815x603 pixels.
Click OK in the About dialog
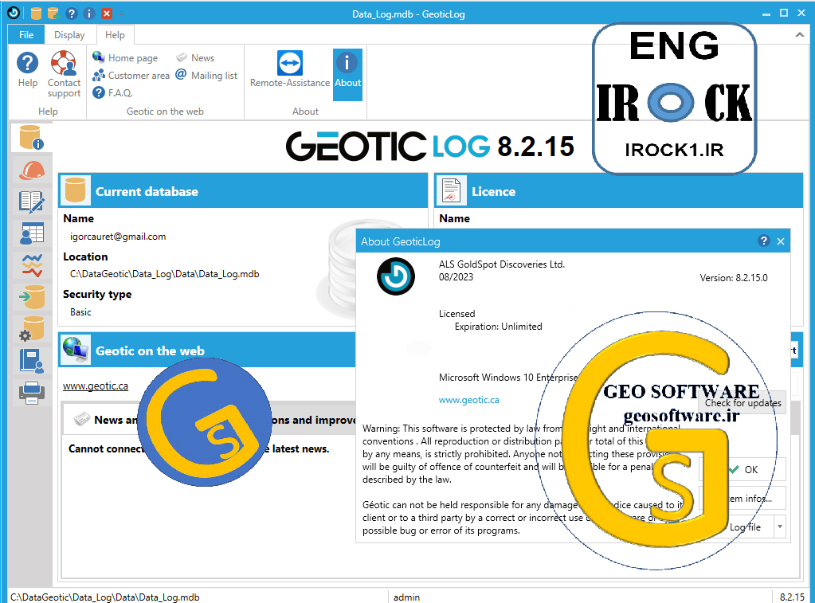pyautogui.click(x=743, y=469)
